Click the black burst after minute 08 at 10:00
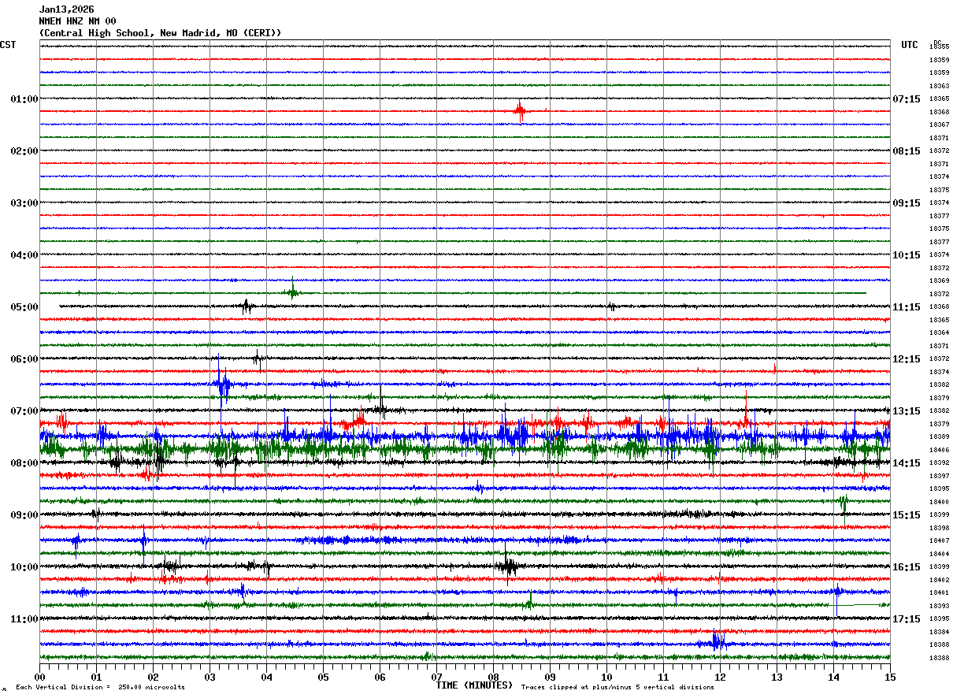The width and height of the screenshot is (953, 698). tap(508, 566)
